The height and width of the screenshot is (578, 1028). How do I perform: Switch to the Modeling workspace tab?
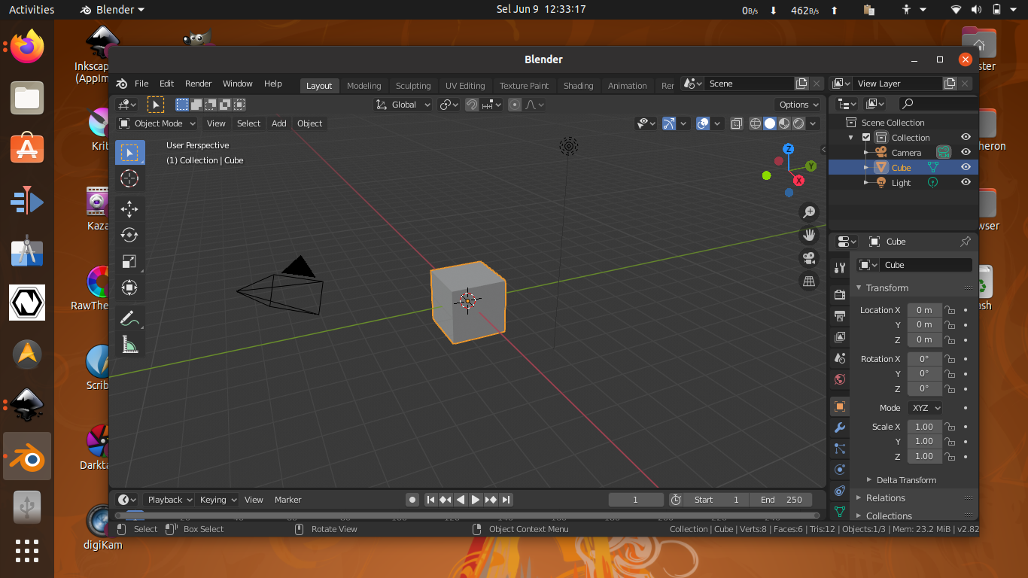pos(364,86)
